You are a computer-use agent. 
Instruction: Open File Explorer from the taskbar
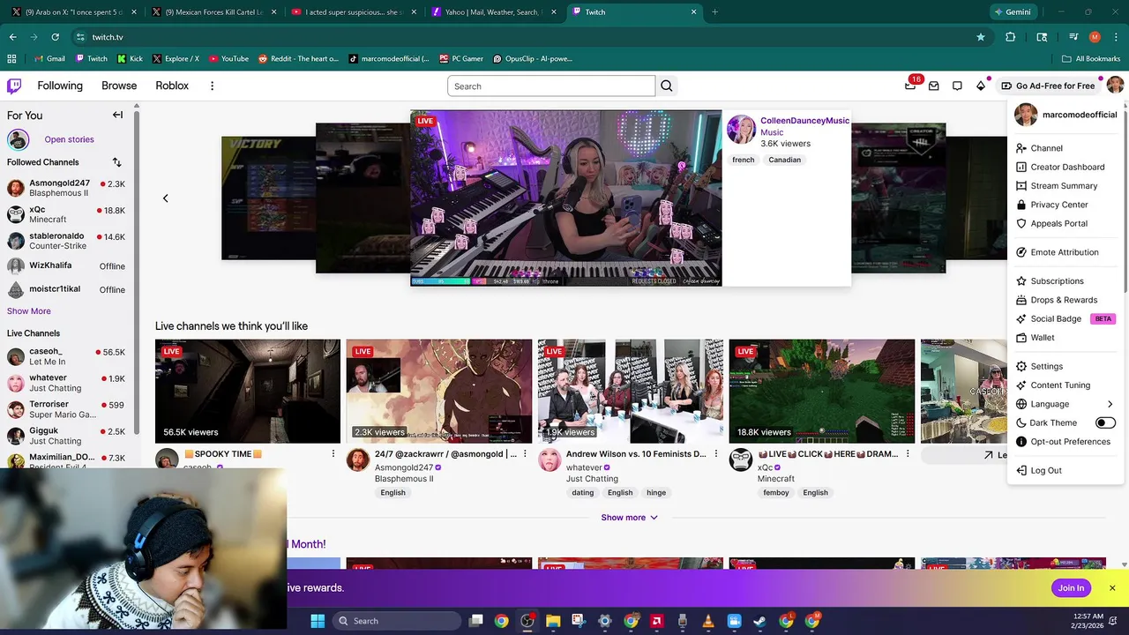(553, 621)
